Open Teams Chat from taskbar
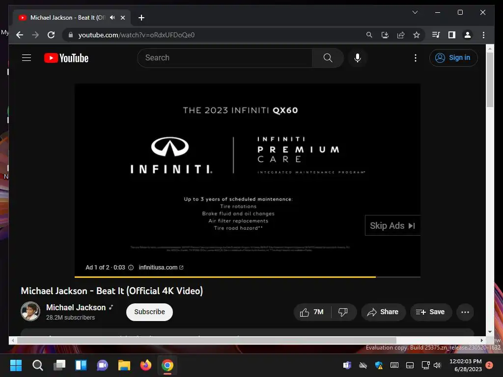503x377 pixels. click(102, 365)
